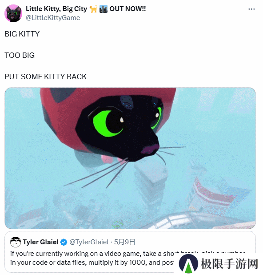The width and height of the screenshot is (263, 275).
Task: Open the Little Kitty profile avatar
Action: pos(13,13)
